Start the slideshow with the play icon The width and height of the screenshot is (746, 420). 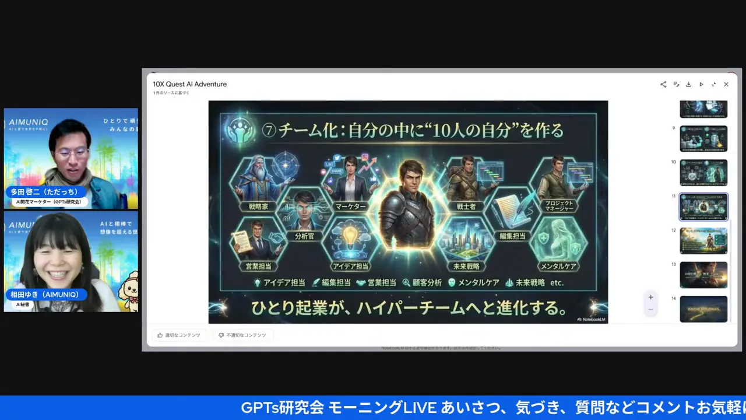(x=701, y=85)
